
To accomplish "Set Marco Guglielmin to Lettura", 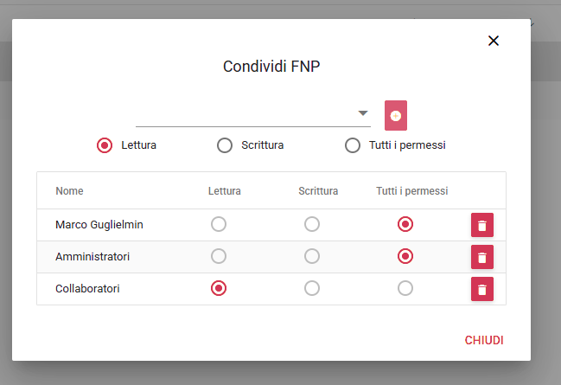I will (219, 225).
